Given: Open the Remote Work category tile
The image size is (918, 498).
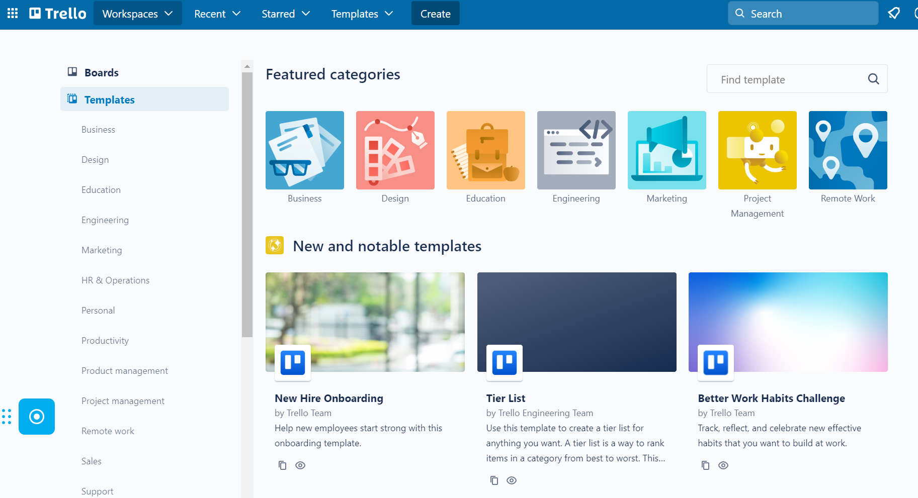Looking at the screenshot, I should coord(848,150).
